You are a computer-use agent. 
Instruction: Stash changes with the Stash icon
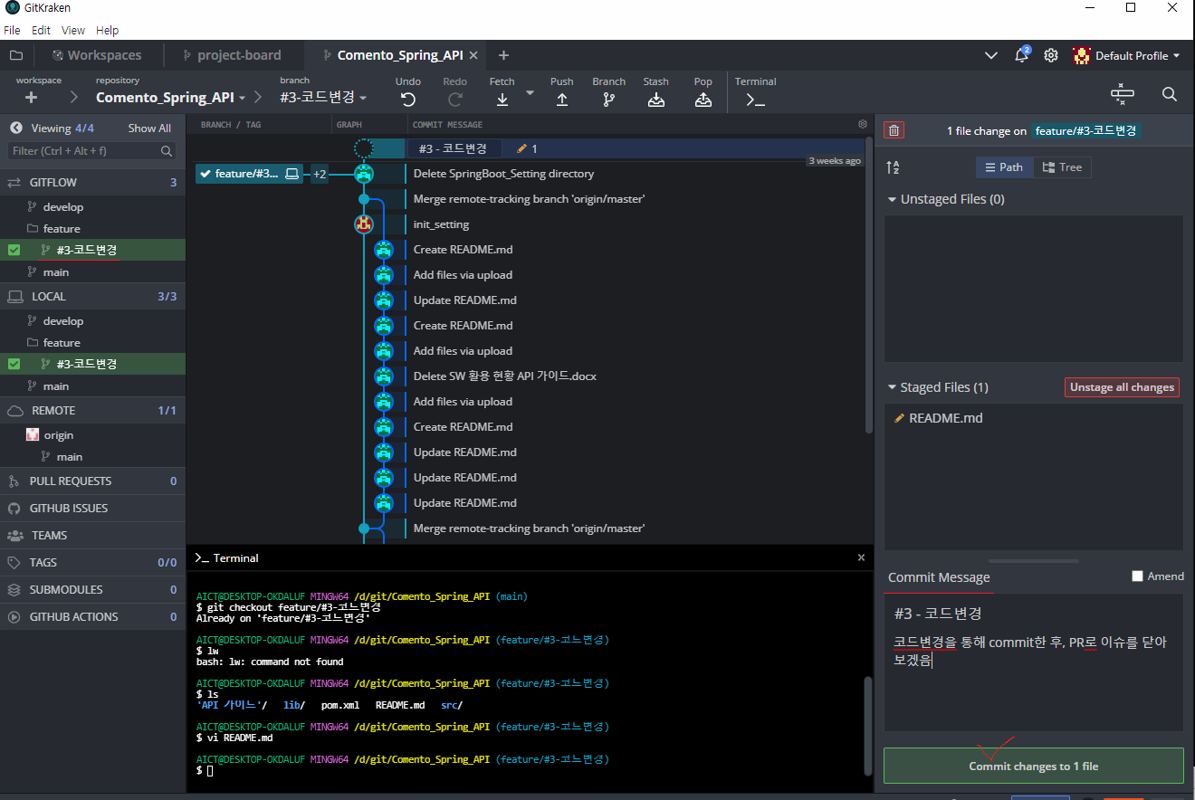tap(656, 100)
